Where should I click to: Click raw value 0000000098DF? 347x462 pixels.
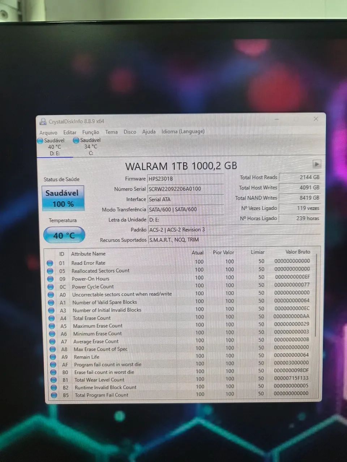pyautogui.click(x=291, y=370)
